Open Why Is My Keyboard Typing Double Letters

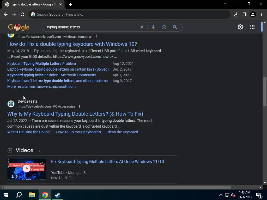[75, 114]
